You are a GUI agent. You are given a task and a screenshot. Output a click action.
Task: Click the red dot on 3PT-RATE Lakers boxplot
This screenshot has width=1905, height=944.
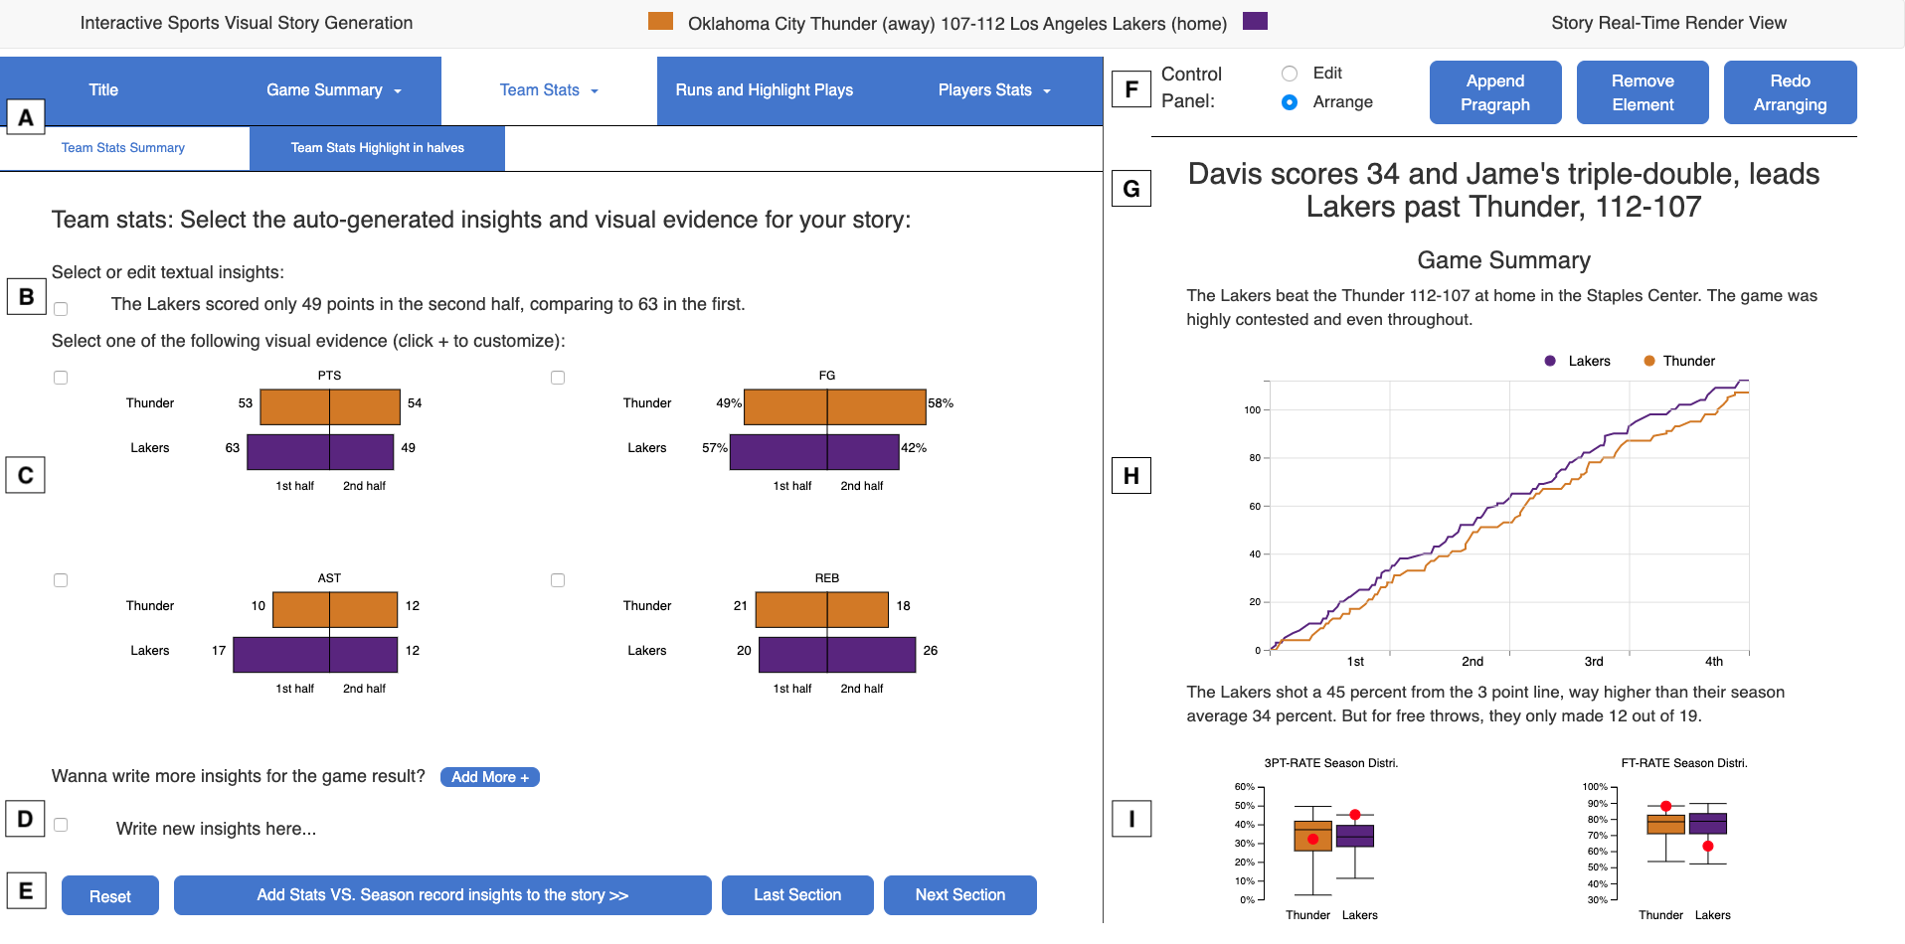1354,815
